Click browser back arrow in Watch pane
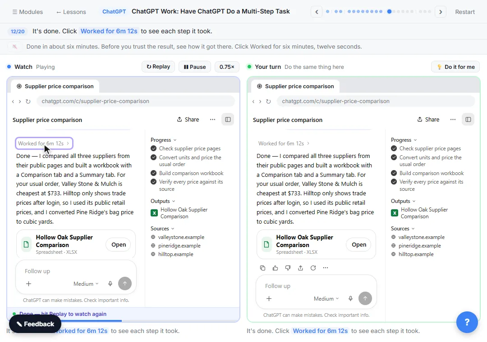The image size is (487, 342). (x=13, y=101)
